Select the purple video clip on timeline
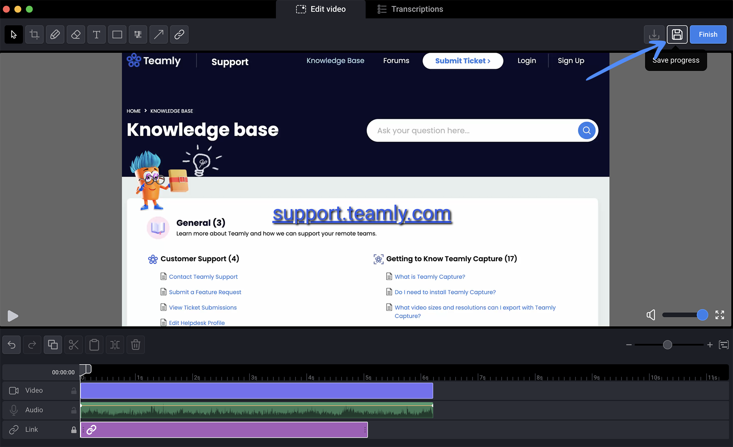This screenshot has height=447, width=733. (257, 391)
